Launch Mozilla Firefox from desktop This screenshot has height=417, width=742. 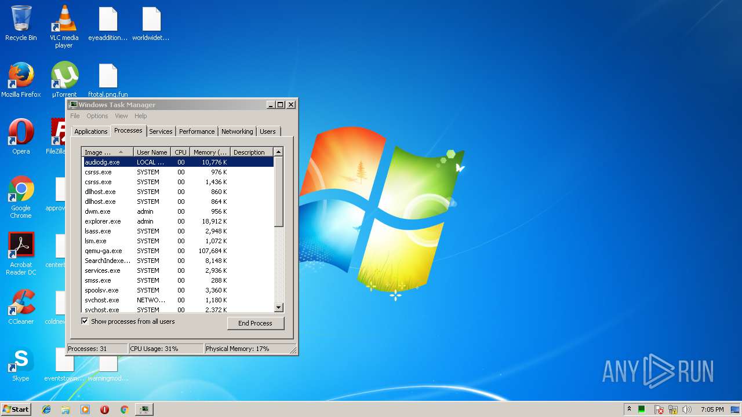pyautogui.click(x=21, y=80)
